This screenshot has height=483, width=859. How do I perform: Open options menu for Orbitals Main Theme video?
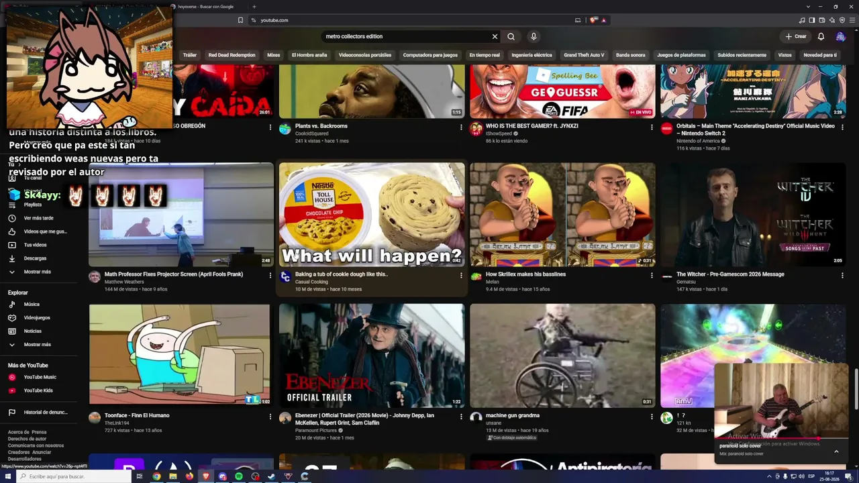pyautogui.click(x=842, y=127)
